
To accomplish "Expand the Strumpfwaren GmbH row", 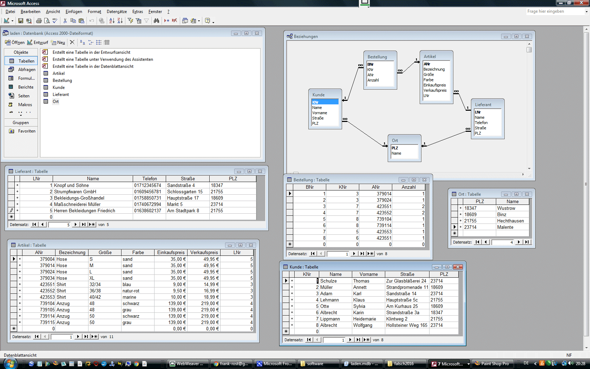I will pyautogui.click(x=17, y=192).
